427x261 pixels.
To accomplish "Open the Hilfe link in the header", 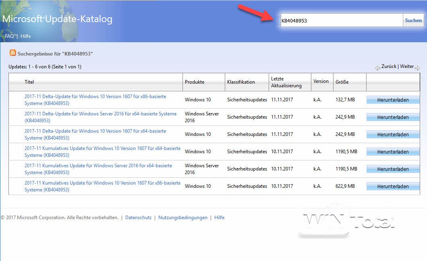I will tap(26, 36).
